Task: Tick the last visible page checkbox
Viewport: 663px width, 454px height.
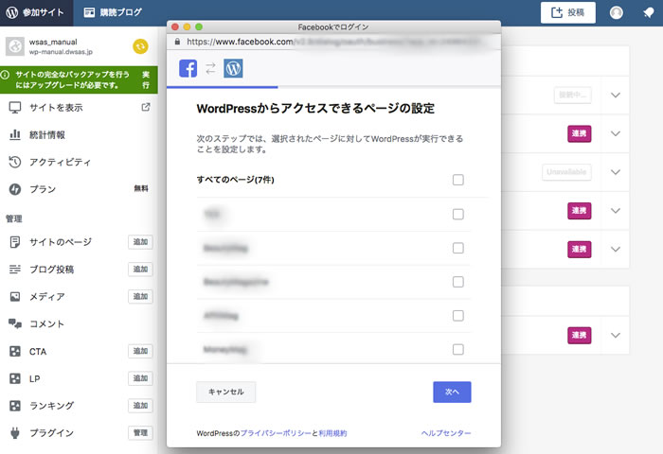Action: pos(458,349)
